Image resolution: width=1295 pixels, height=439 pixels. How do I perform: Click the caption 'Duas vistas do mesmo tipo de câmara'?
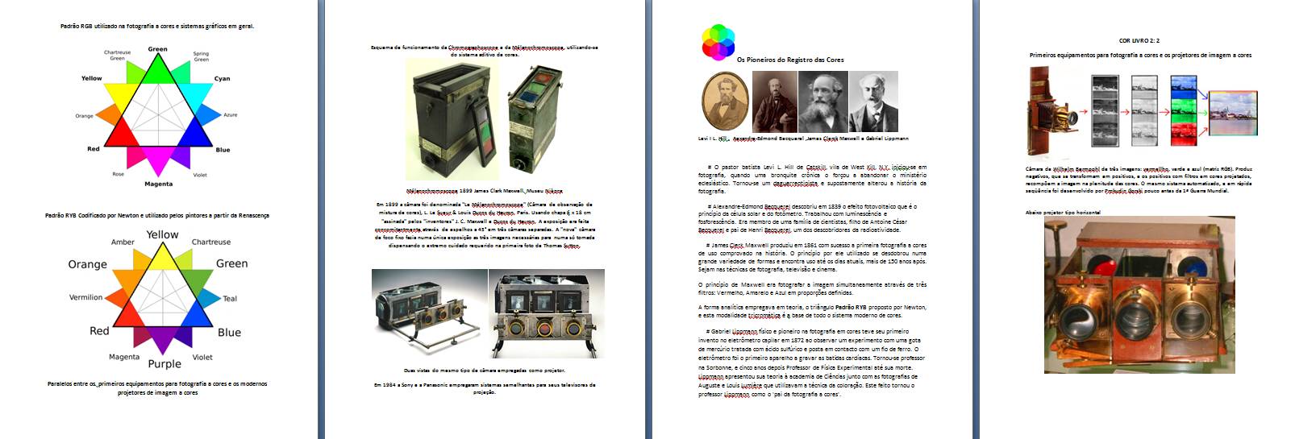(x=485, y=371)
